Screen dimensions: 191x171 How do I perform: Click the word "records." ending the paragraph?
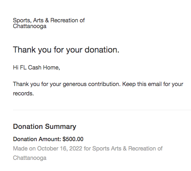click(x=23, y=94)
